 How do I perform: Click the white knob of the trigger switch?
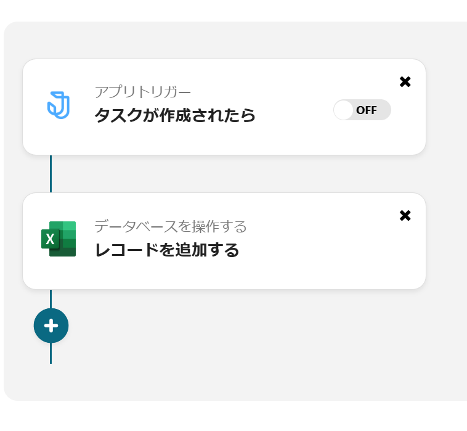coord(344,110)
